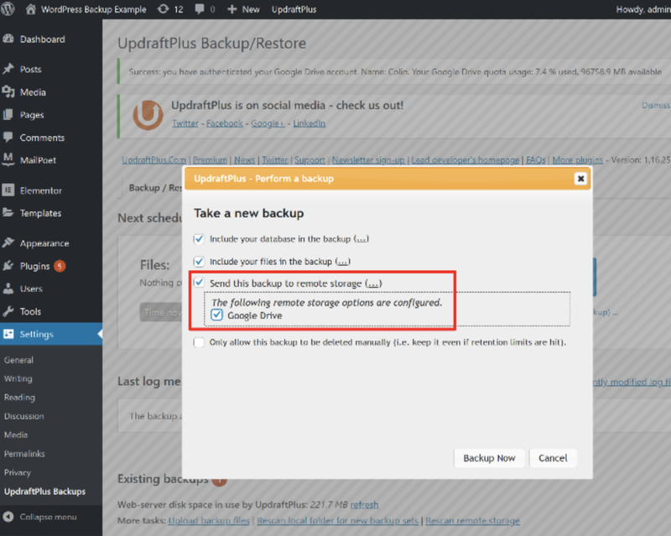
Task: Open the Facebook link in the social notice
Action: pos(225,123)
